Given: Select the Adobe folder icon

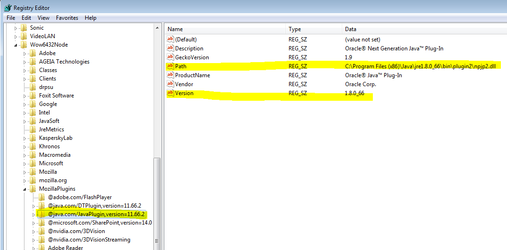Looking at the screenshot, I should coord(32,53).
